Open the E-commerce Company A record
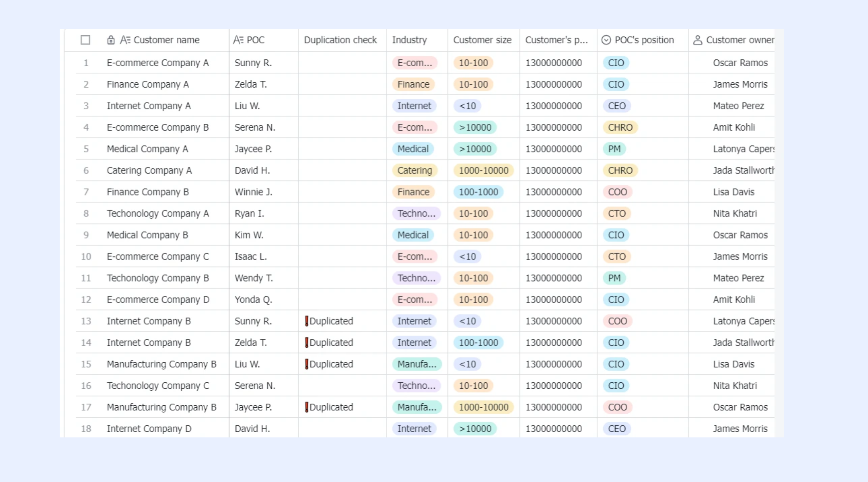Image resolution: width=868 pixels, height=482 pixels. (x=158, y=63)
